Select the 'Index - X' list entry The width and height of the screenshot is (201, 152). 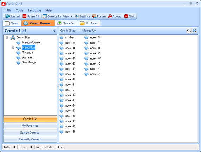[92, 64]
